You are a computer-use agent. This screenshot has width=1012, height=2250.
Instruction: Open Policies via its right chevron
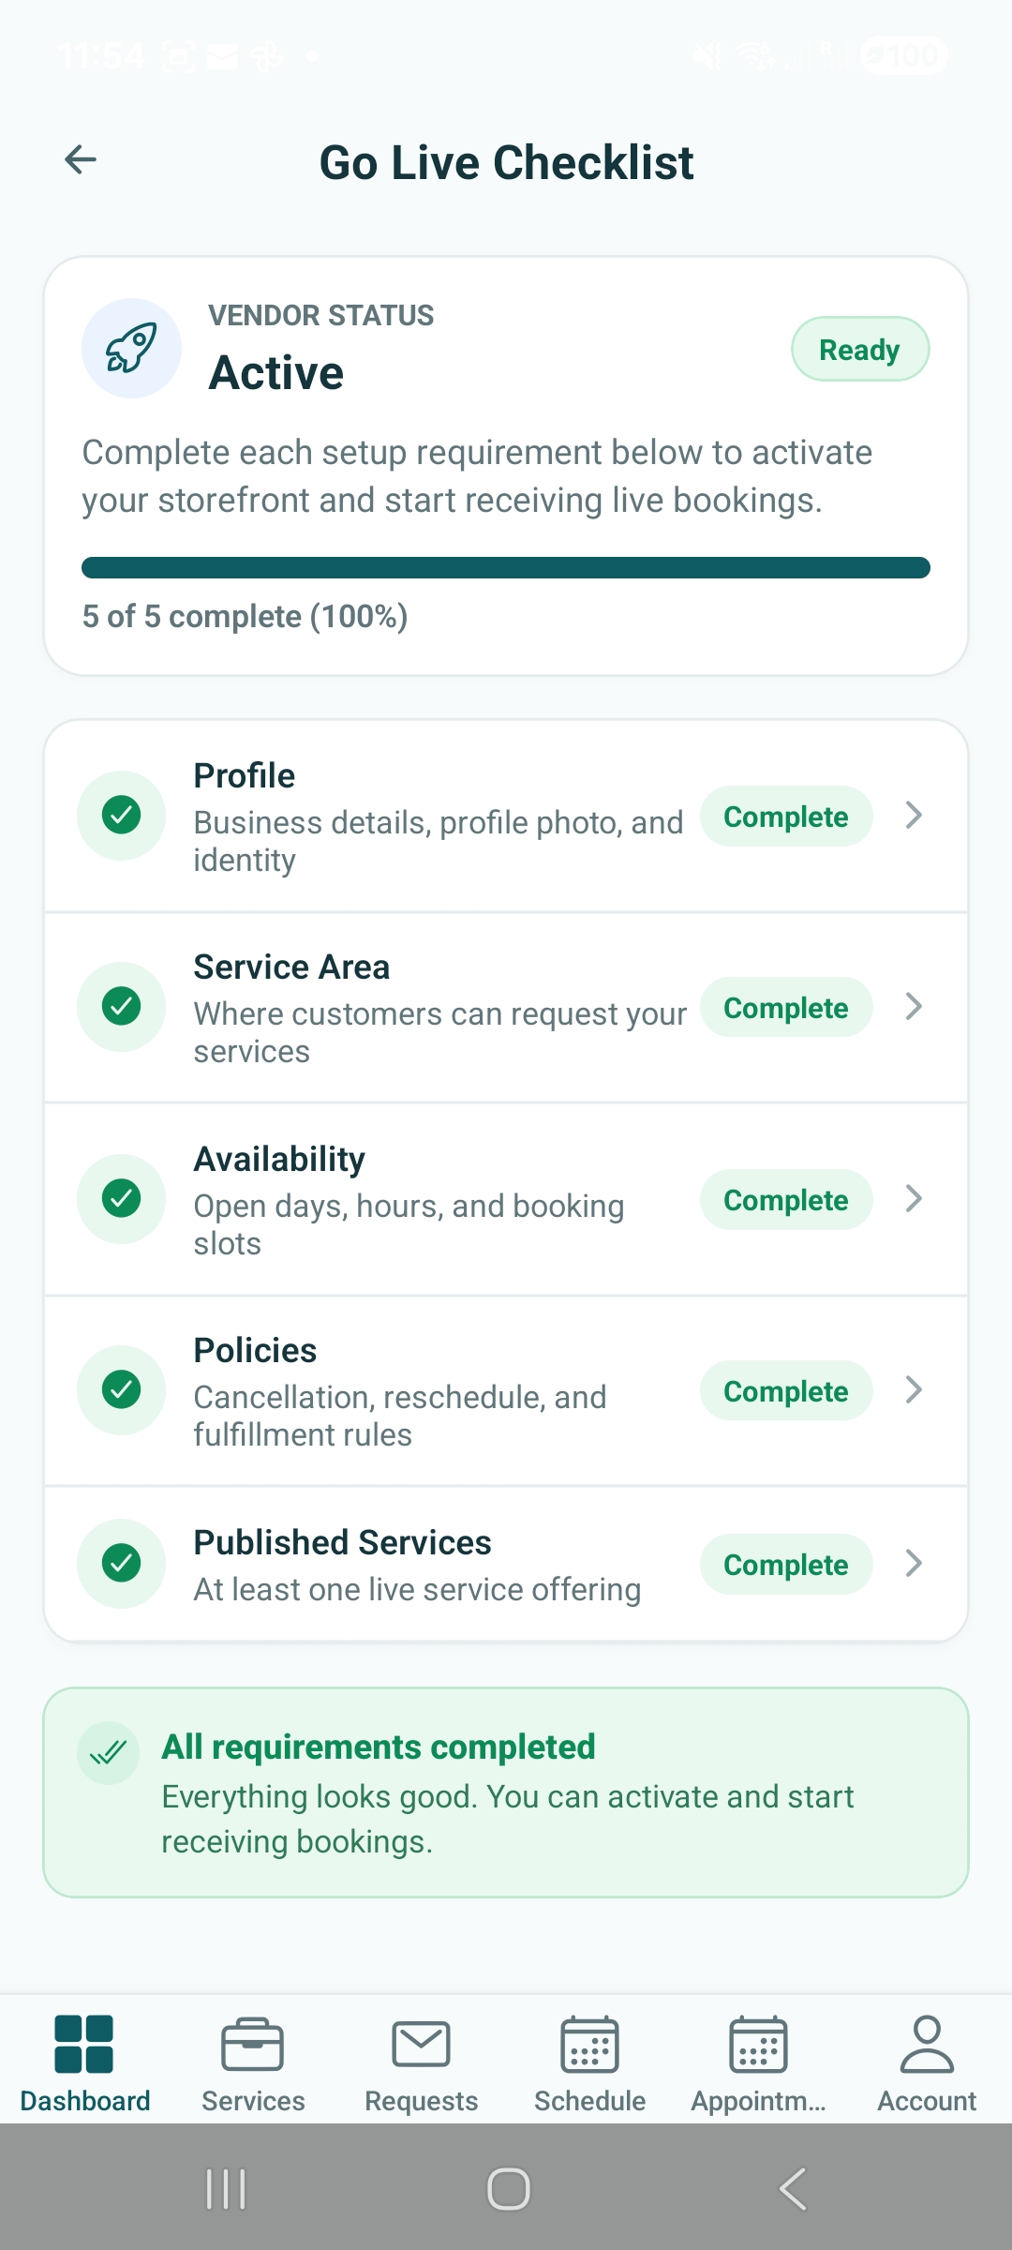click(913, 1390)
